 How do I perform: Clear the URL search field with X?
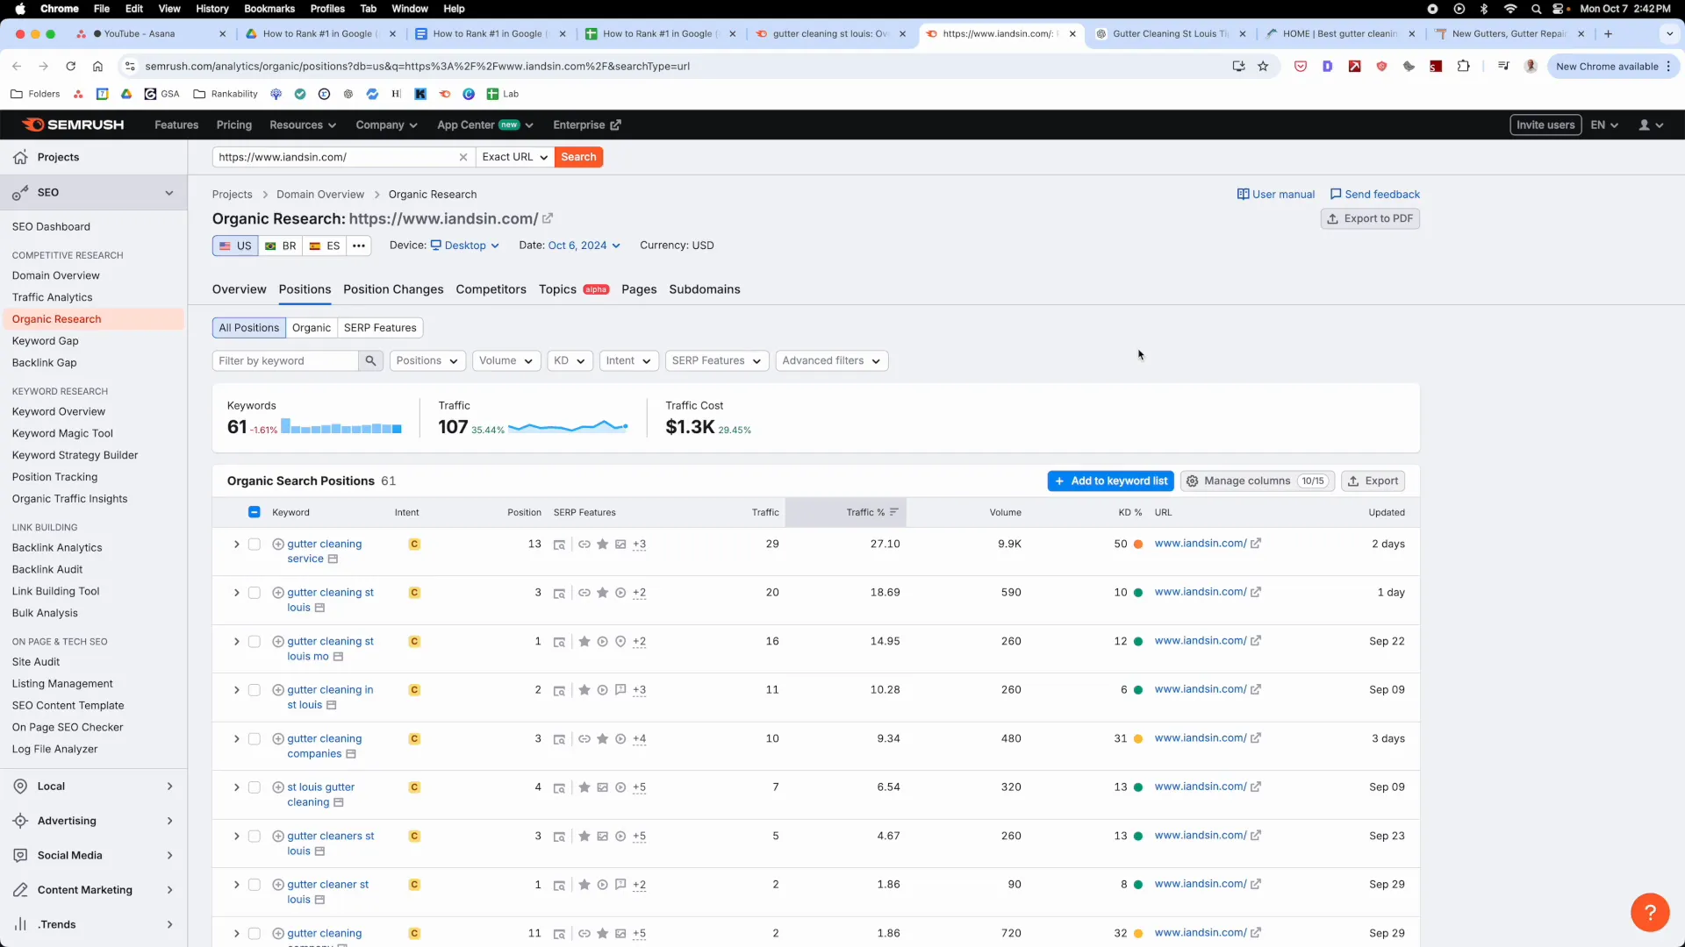click(x=463, y=157)
